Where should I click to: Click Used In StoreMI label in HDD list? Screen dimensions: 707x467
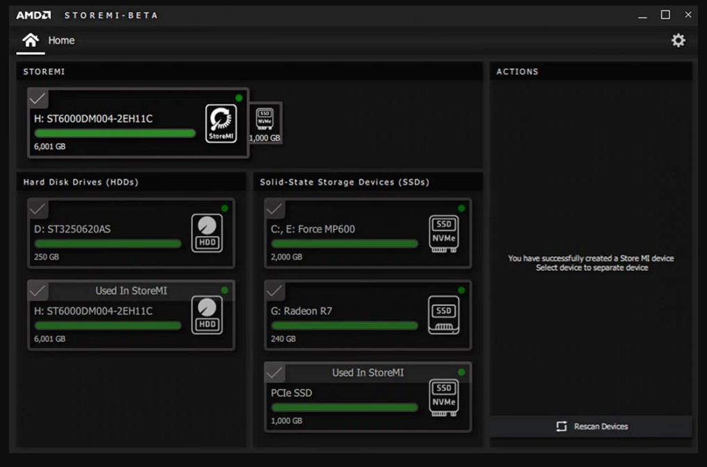131,291
